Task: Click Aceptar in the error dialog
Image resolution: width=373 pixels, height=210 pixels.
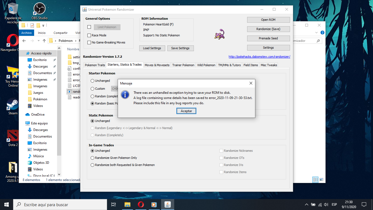Action: point(186,111)
